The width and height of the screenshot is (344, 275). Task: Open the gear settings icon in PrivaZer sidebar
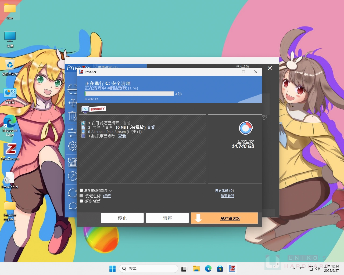pyautogui.click(x=72, y=146)
